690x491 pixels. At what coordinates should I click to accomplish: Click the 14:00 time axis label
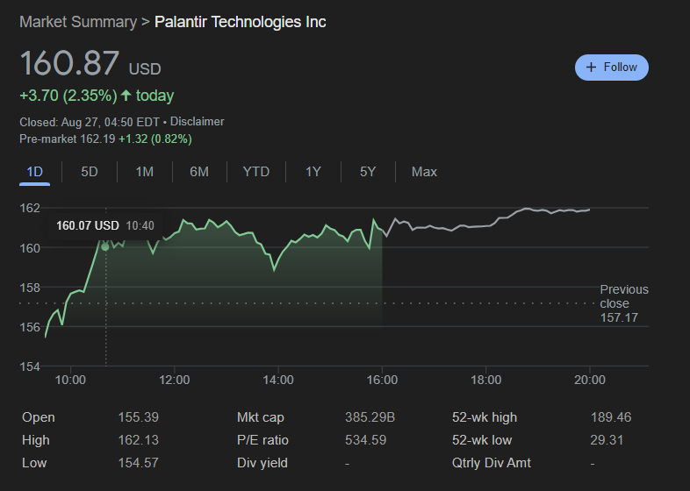(x=278, y=380)
